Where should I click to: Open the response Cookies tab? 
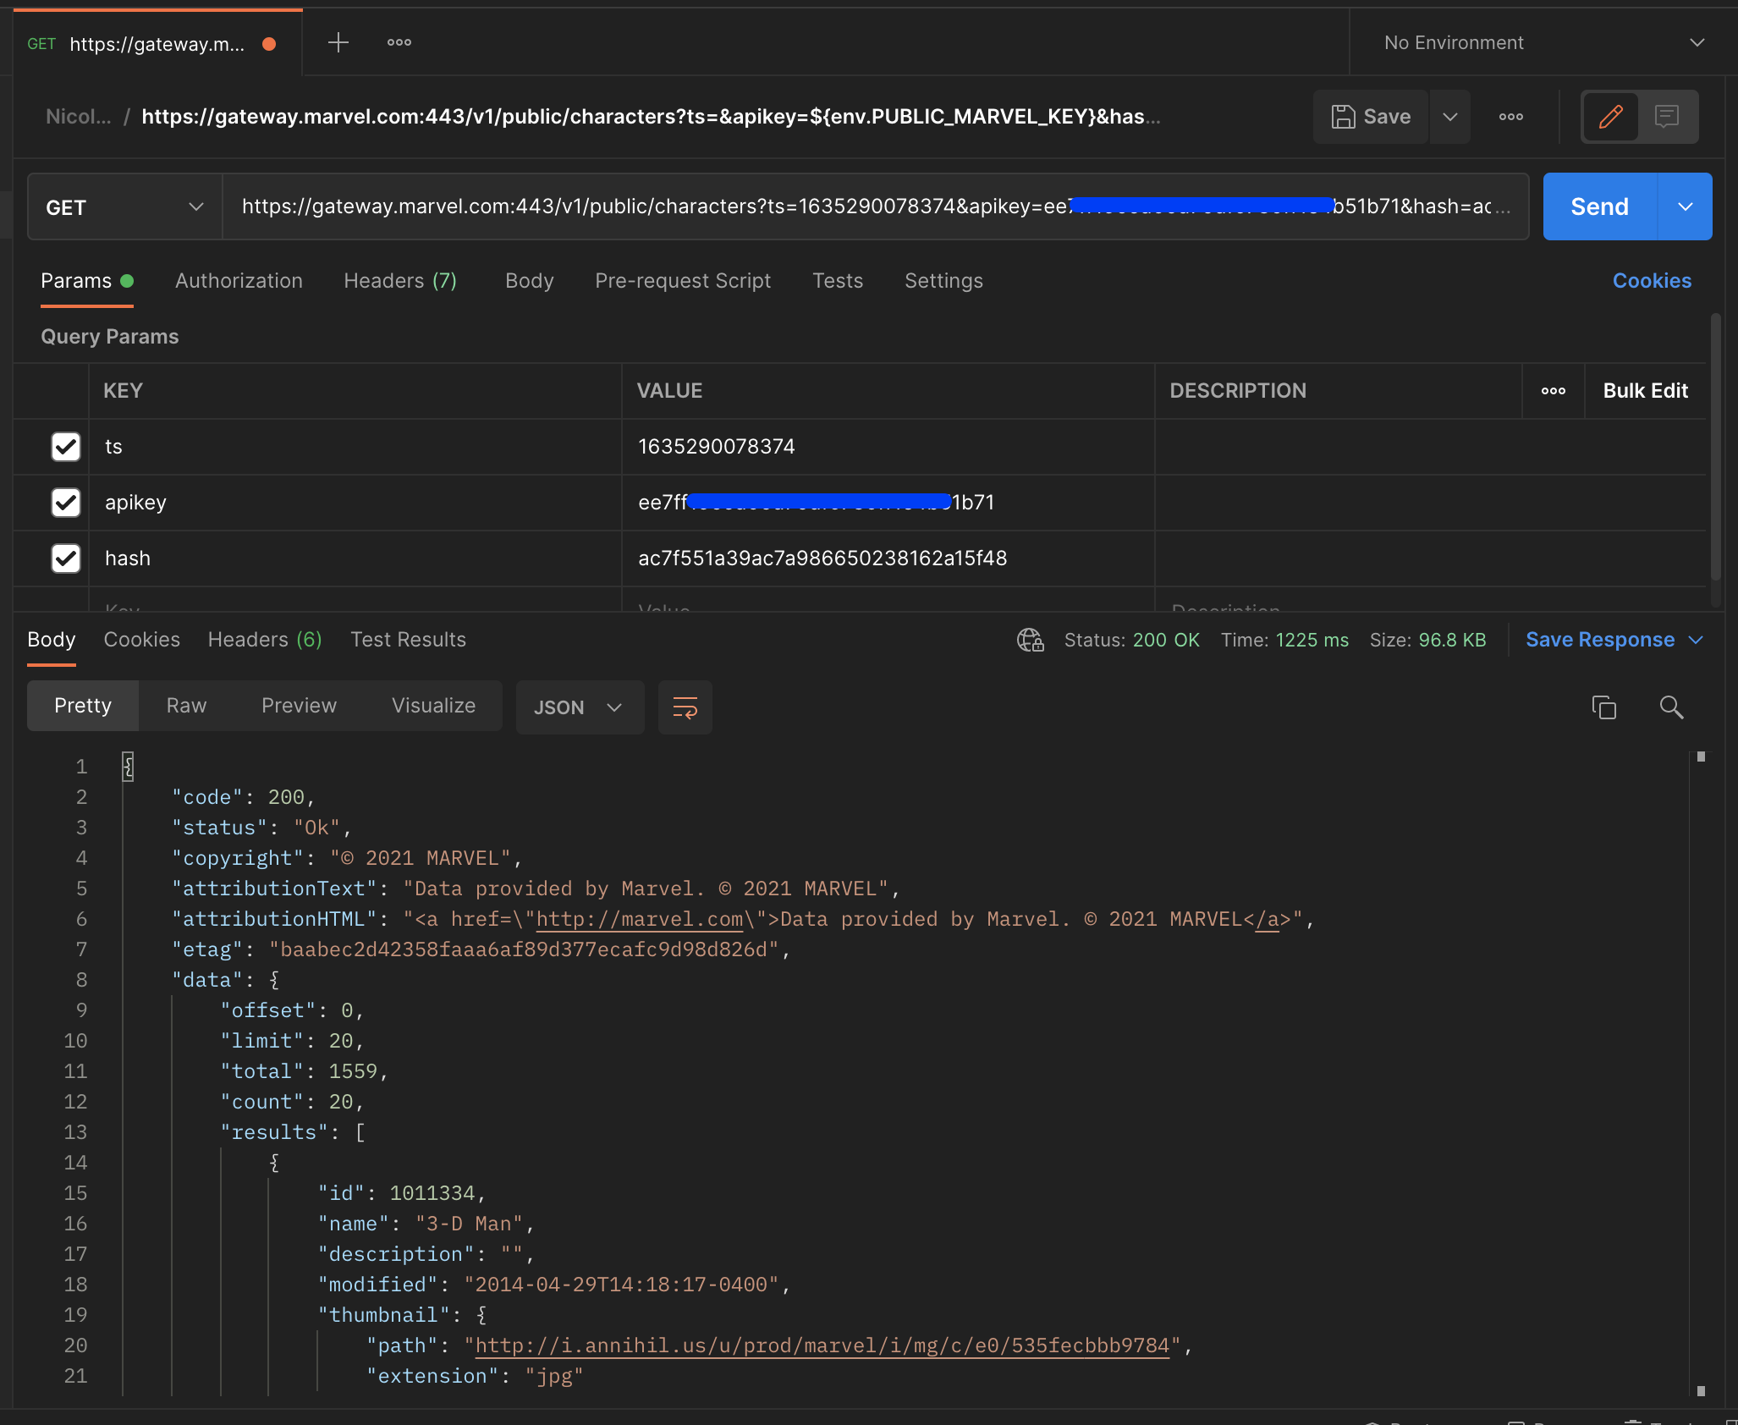(x=141, y=640)
